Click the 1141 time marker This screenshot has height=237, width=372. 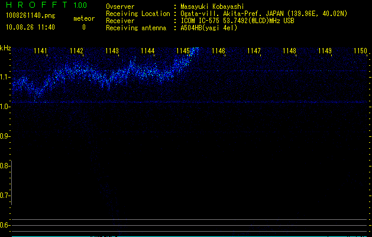coord(41,52)
